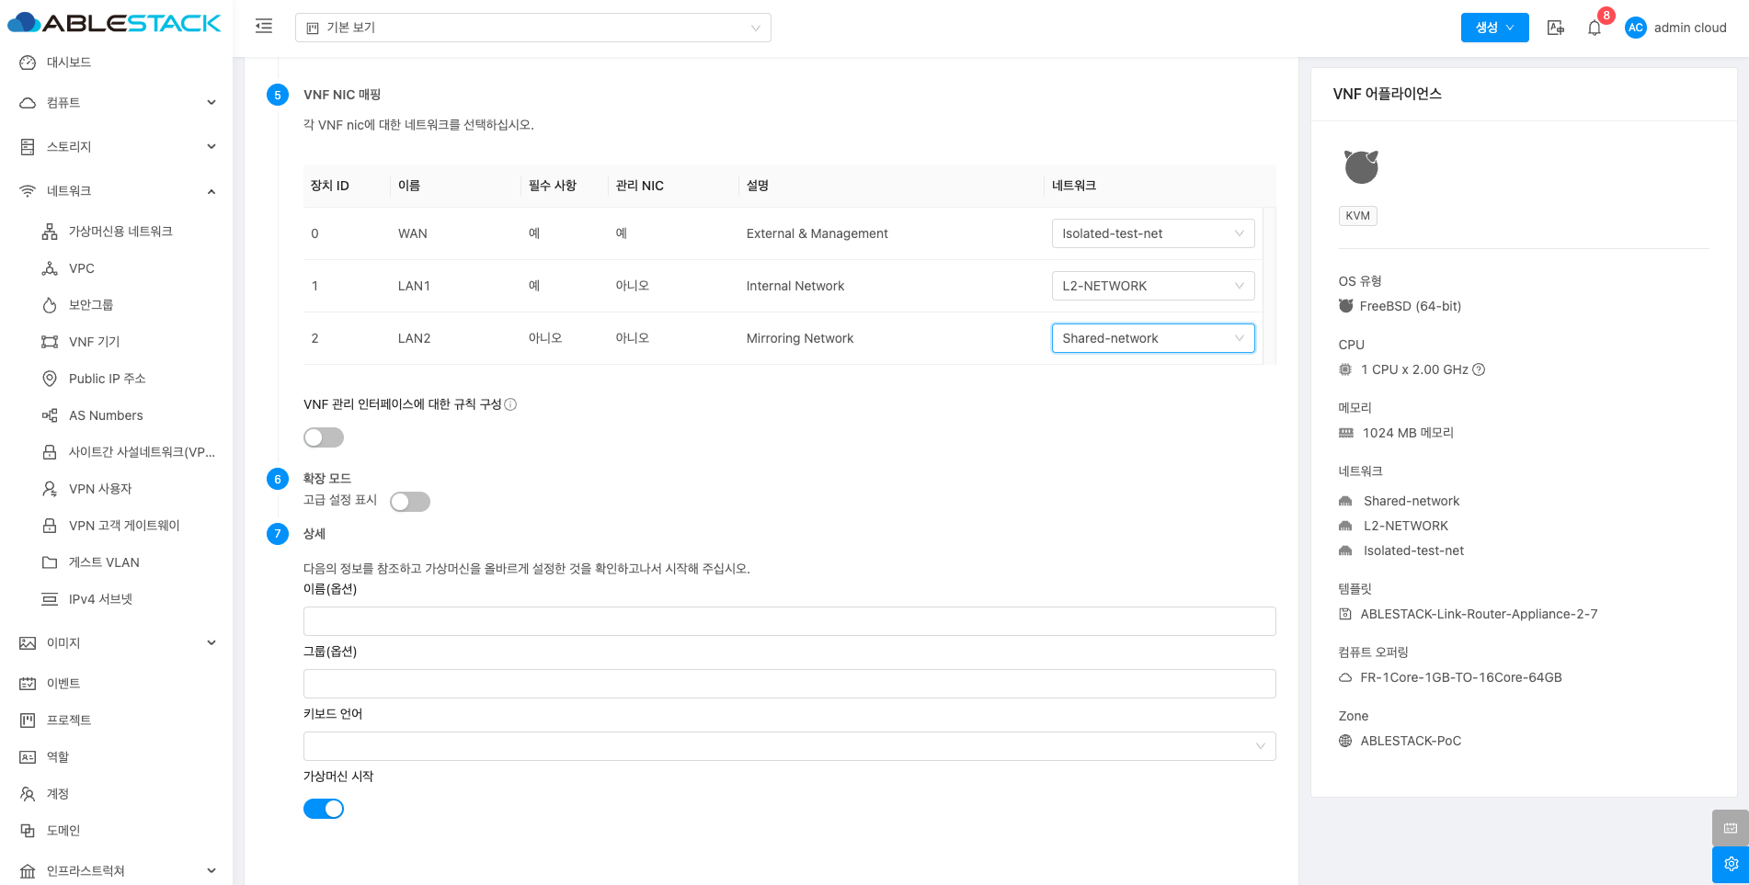Open the keyboard language dropdown

pos(789,746)
